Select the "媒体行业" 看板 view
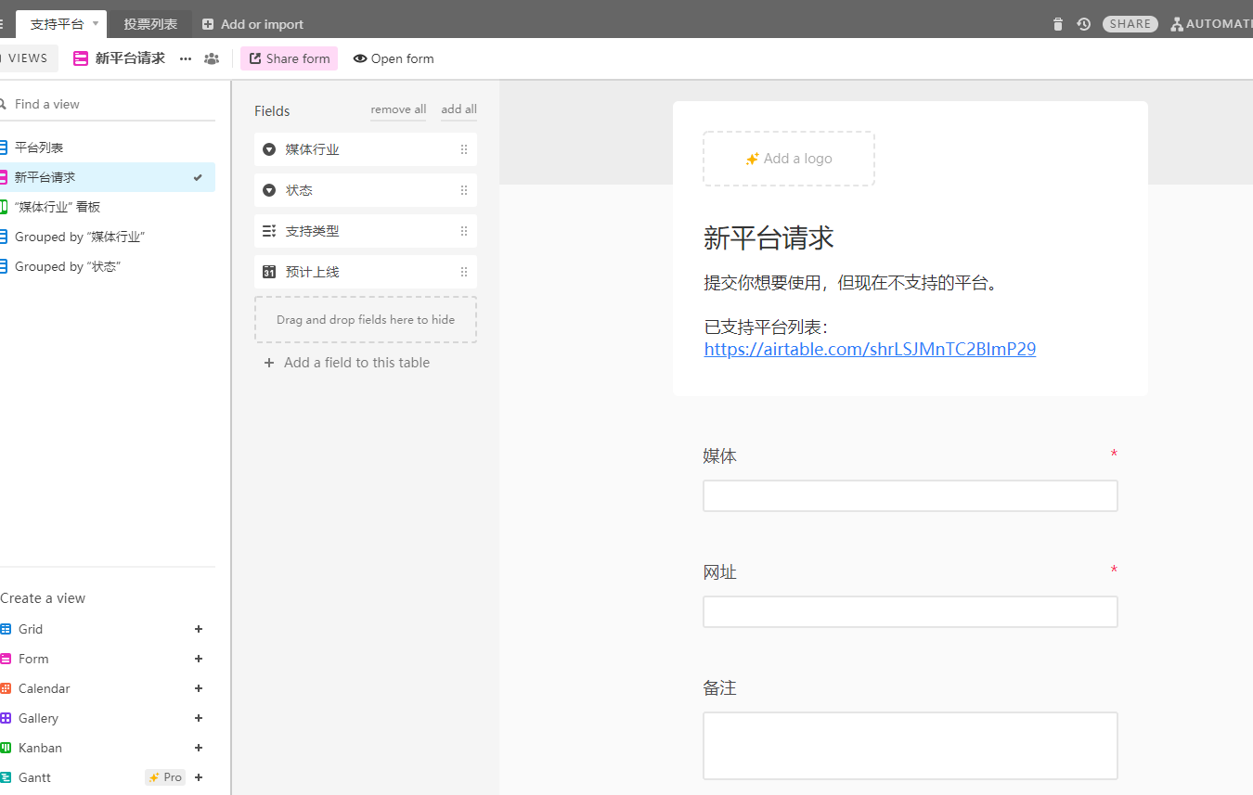 [58, 207]
